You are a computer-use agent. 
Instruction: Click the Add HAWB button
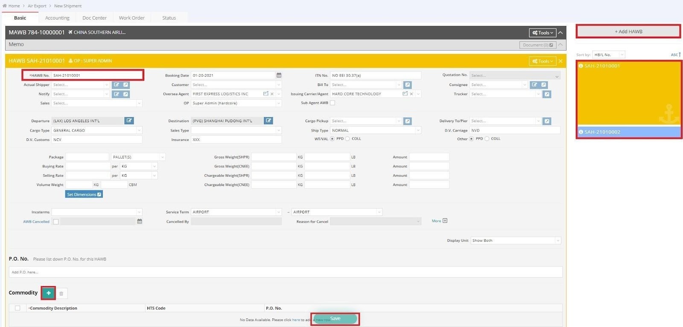pos(628,32)
